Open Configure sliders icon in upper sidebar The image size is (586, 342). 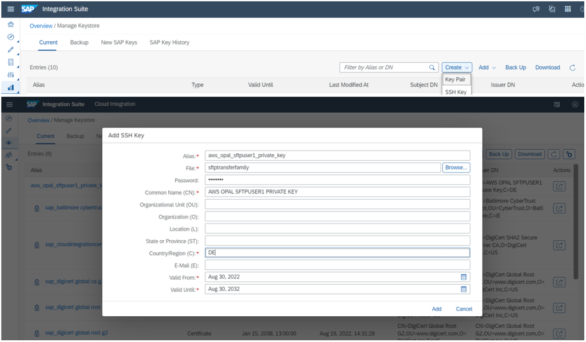[x=11, y=75]
